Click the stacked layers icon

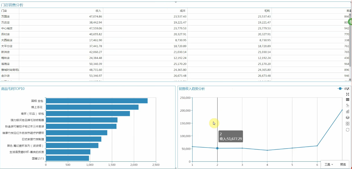pyautogui.click(x=348, y=117)
